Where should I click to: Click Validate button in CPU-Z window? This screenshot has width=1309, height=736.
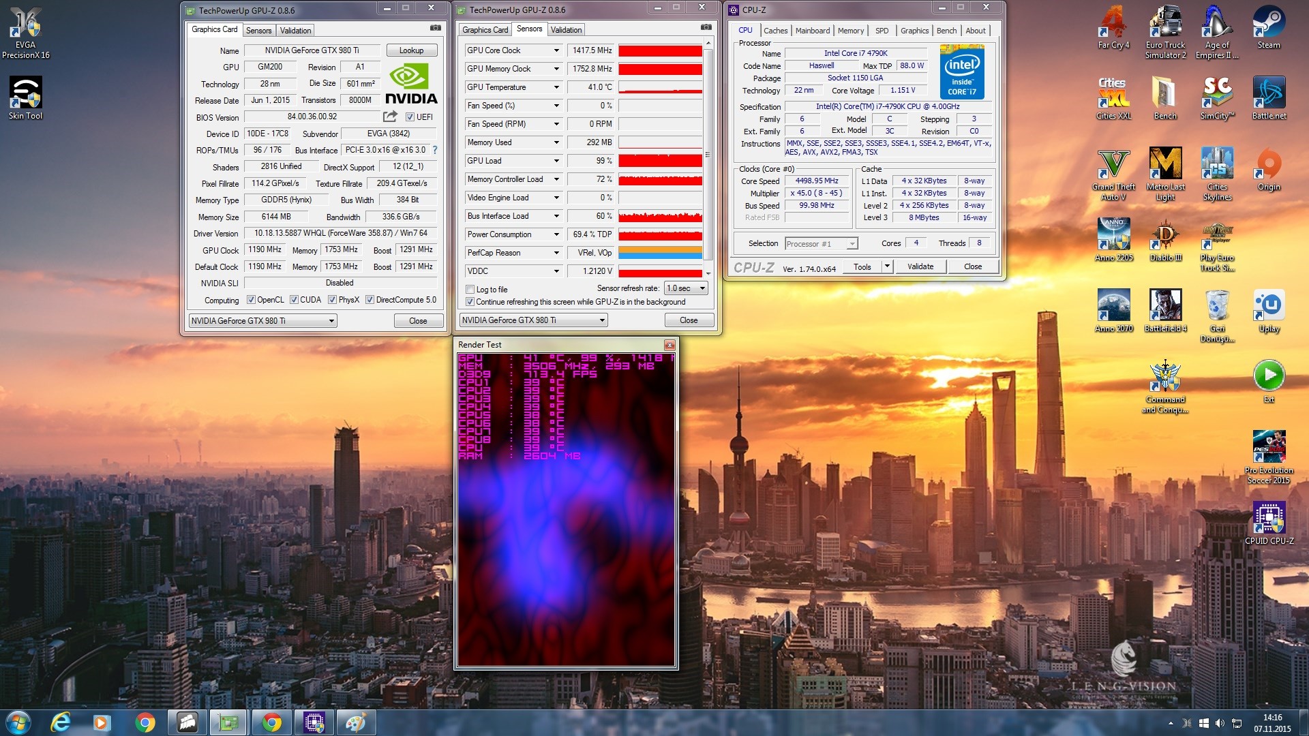point(920,266)
